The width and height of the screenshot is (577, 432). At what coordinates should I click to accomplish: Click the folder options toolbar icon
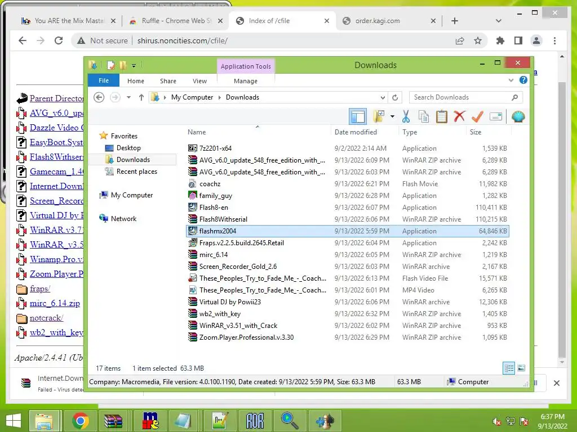pyautogui.click(x=379, y=116)
